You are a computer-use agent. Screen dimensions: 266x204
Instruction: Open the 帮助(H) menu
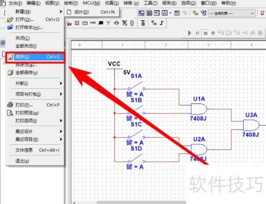[229, 3]
